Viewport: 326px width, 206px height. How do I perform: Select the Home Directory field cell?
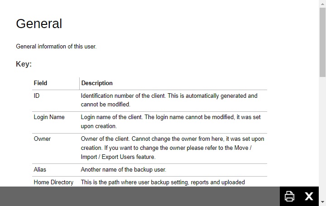point(53,182)
